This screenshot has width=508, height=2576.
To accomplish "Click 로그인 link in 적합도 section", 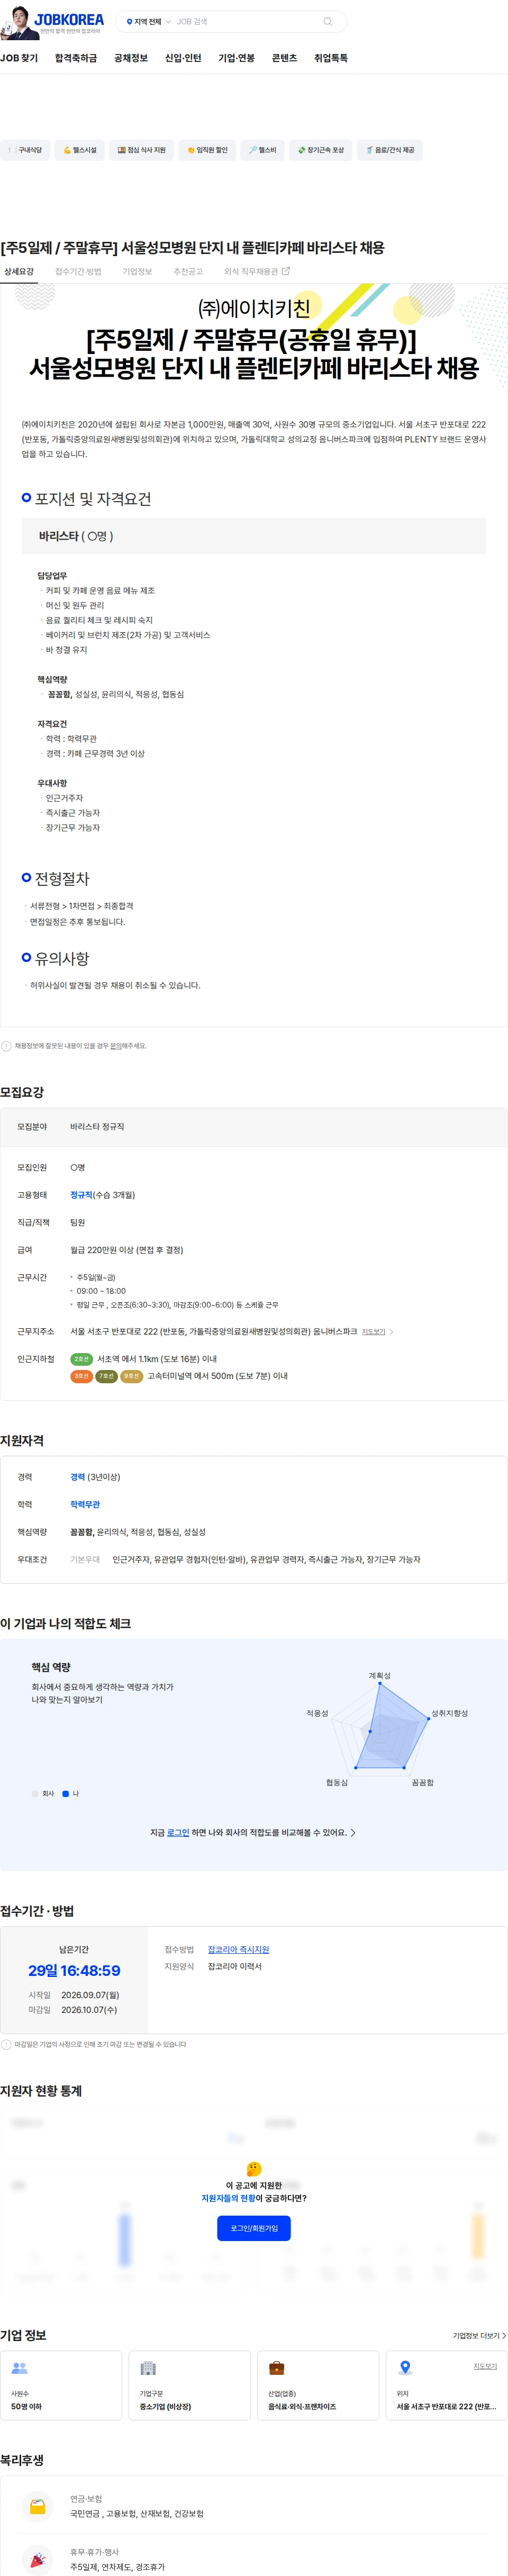I will [x=178, y=1833].
